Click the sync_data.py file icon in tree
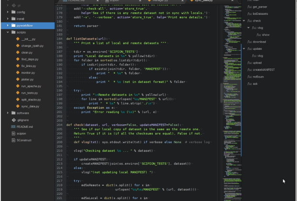Image resolution: width=297 pixels, height=201 pixels. [x=18, y=106]
